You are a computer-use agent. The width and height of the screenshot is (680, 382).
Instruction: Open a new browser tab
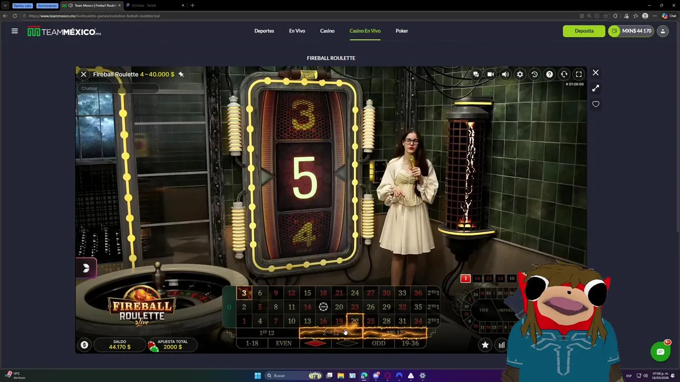click(x=192, y=5)
